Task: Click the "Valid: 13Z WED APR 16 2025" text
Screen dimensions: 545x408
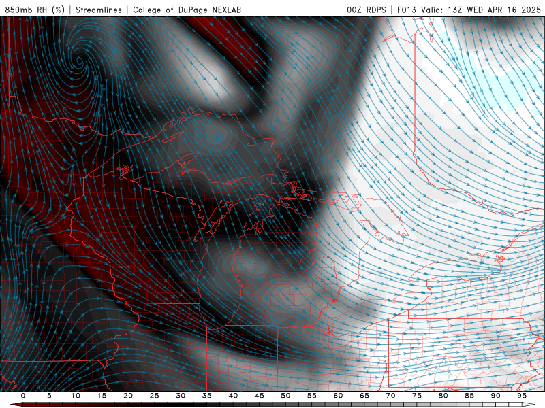Action: pos(481,10)
